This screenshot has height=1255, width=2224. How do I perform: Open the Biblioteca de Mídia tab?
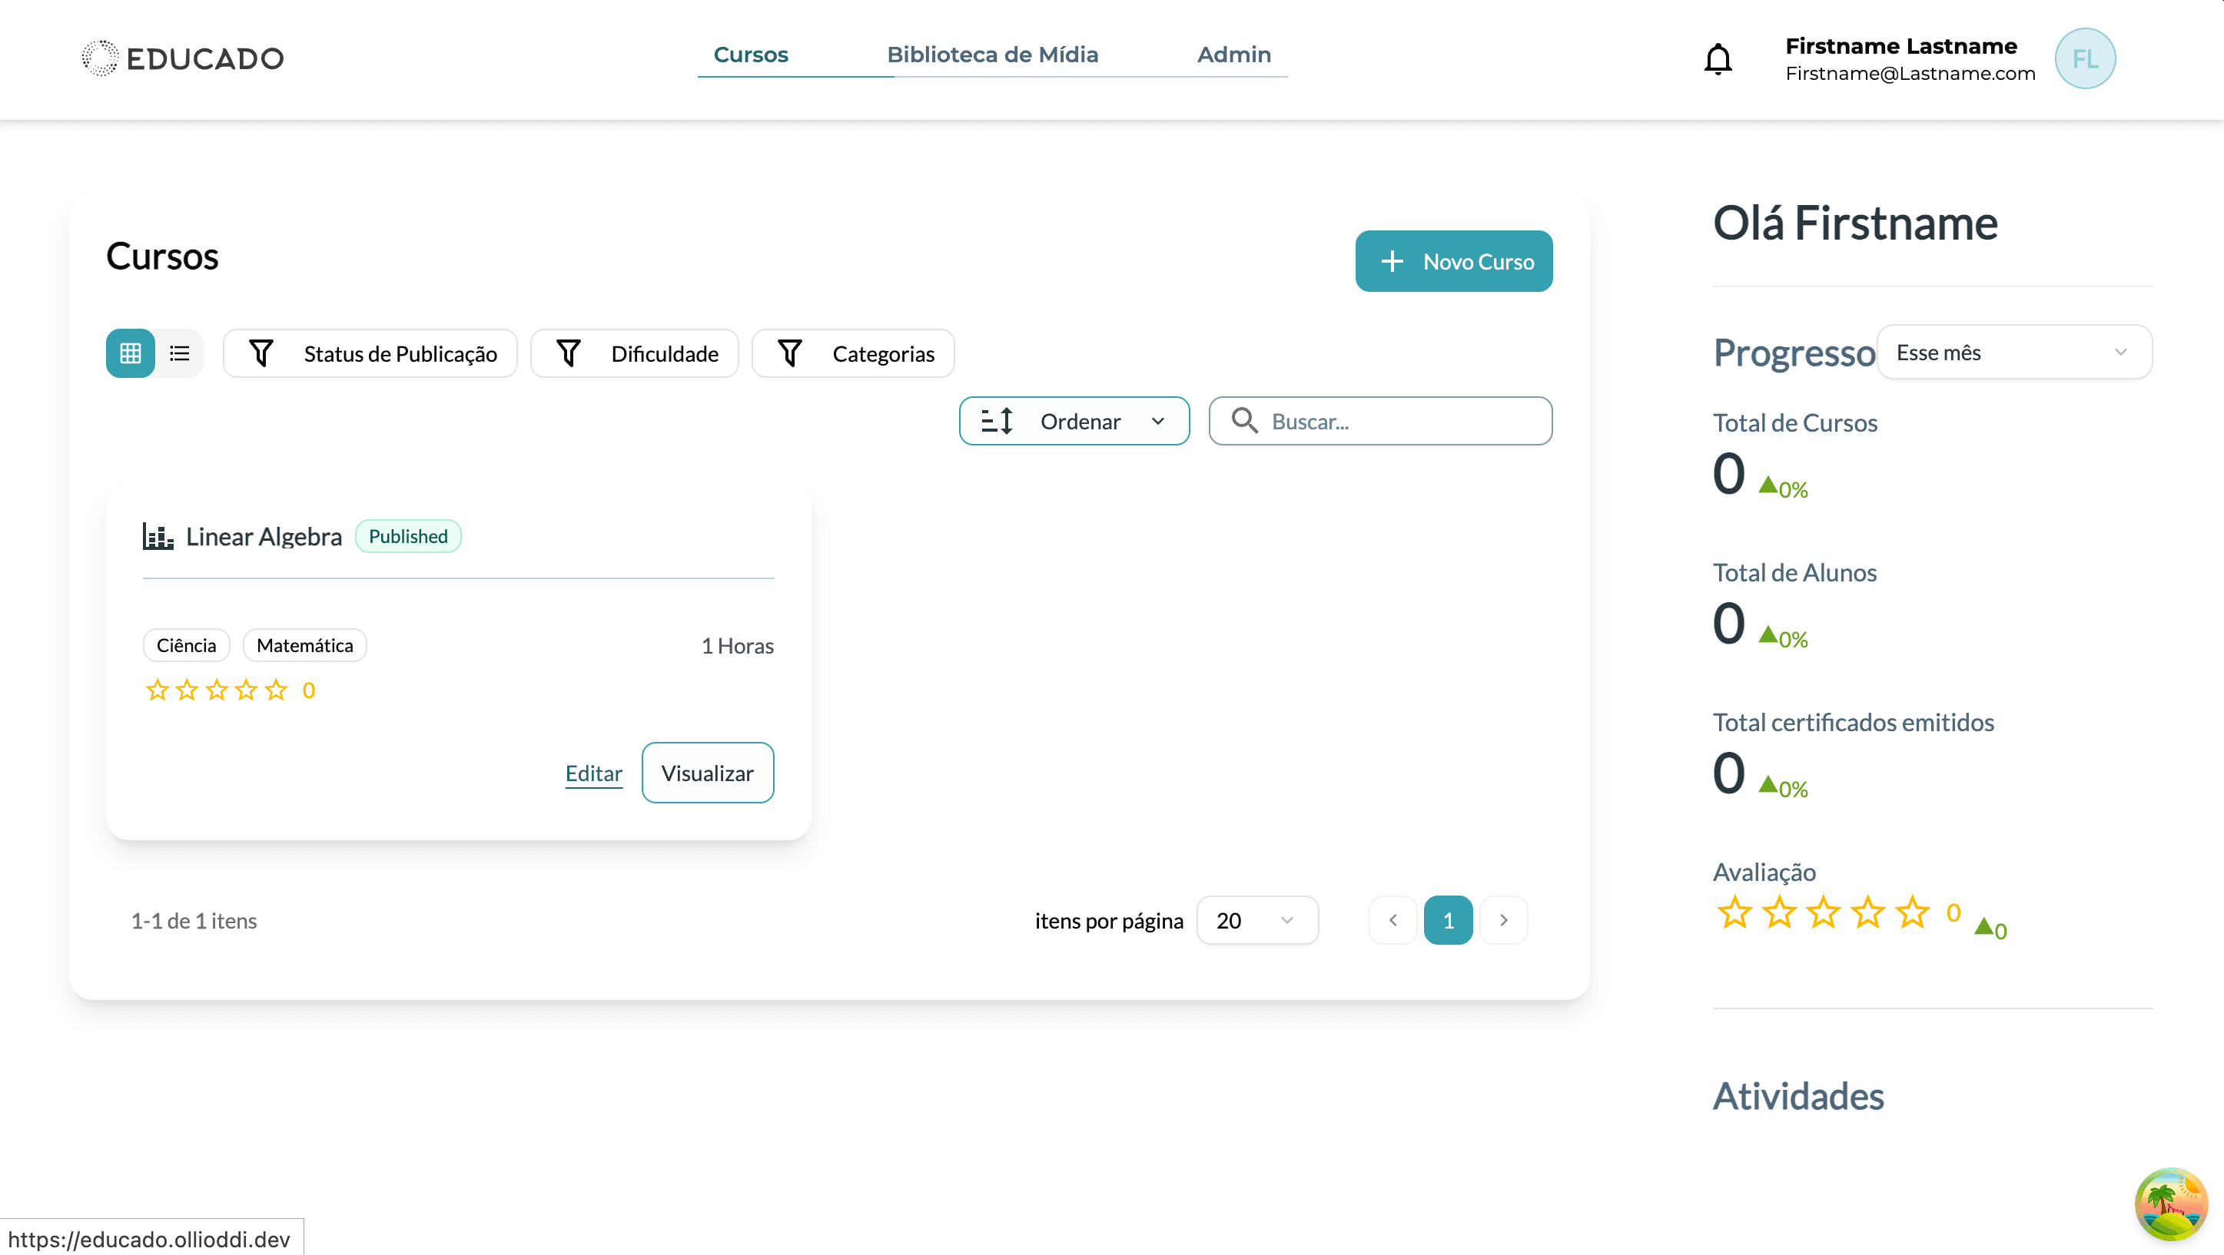pyautogui.click(x=992, y=55)
